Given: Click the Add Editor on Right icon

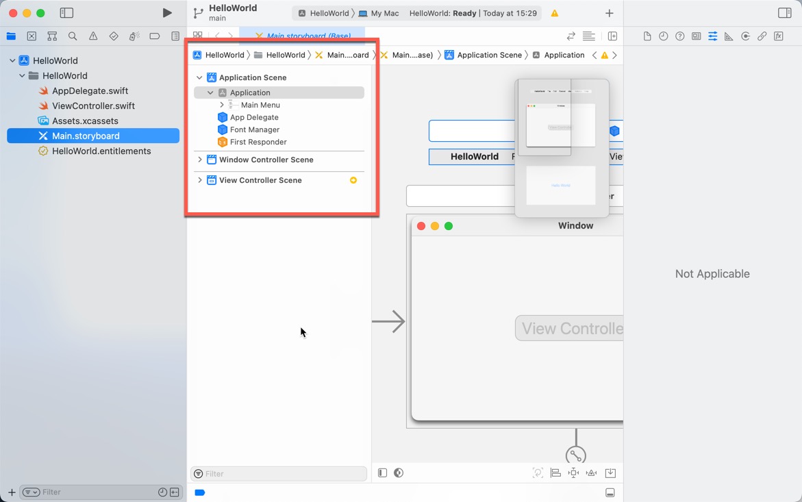Looking at the screenshot, I should 612,36.
